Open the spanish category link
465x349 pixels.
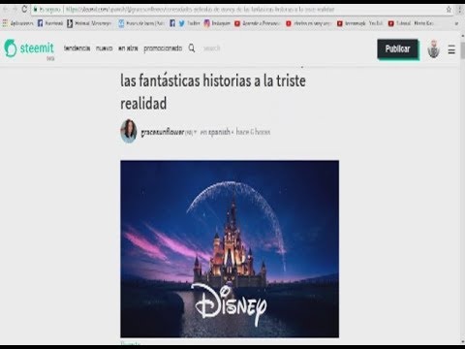pyautogui.click(x=219, y=132)
